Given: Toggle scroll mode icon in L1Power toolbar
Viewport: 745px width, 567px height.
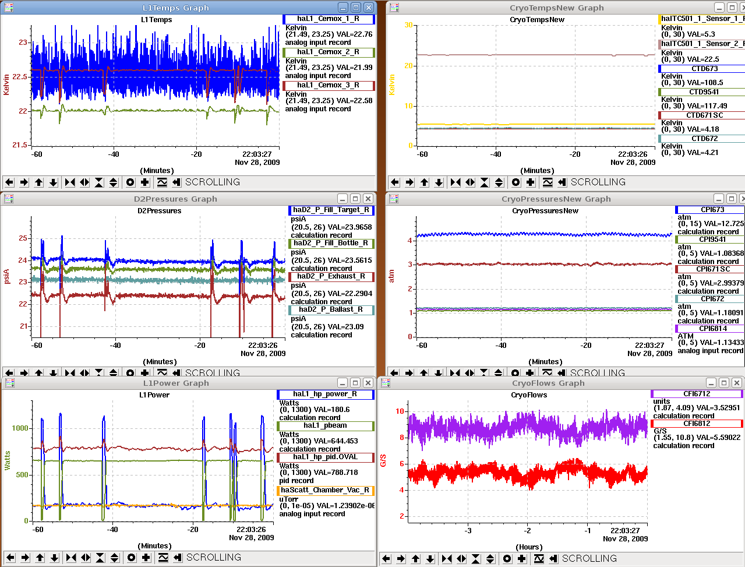Looking at the screenshot, I should coord(178,558).
